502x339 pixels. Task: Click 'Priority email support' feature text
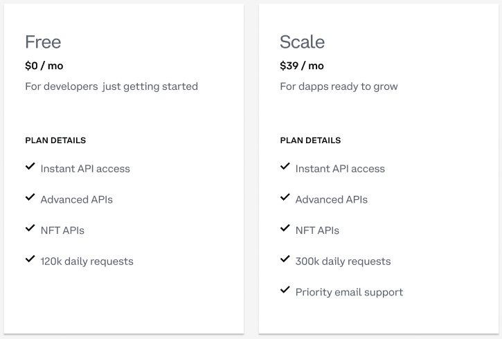coord(349,293)
